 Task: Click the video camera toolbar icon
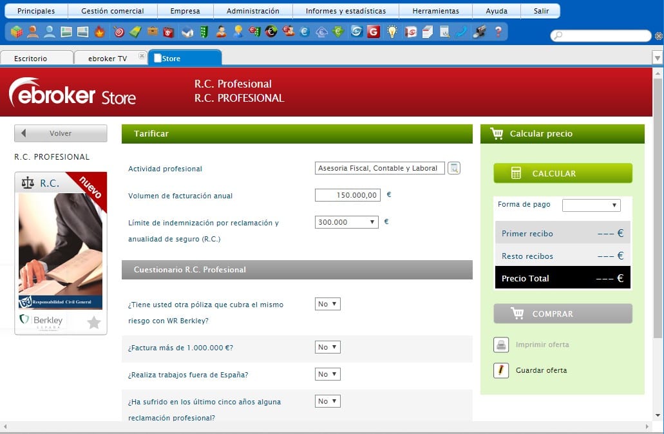click(x=480, y=32)
